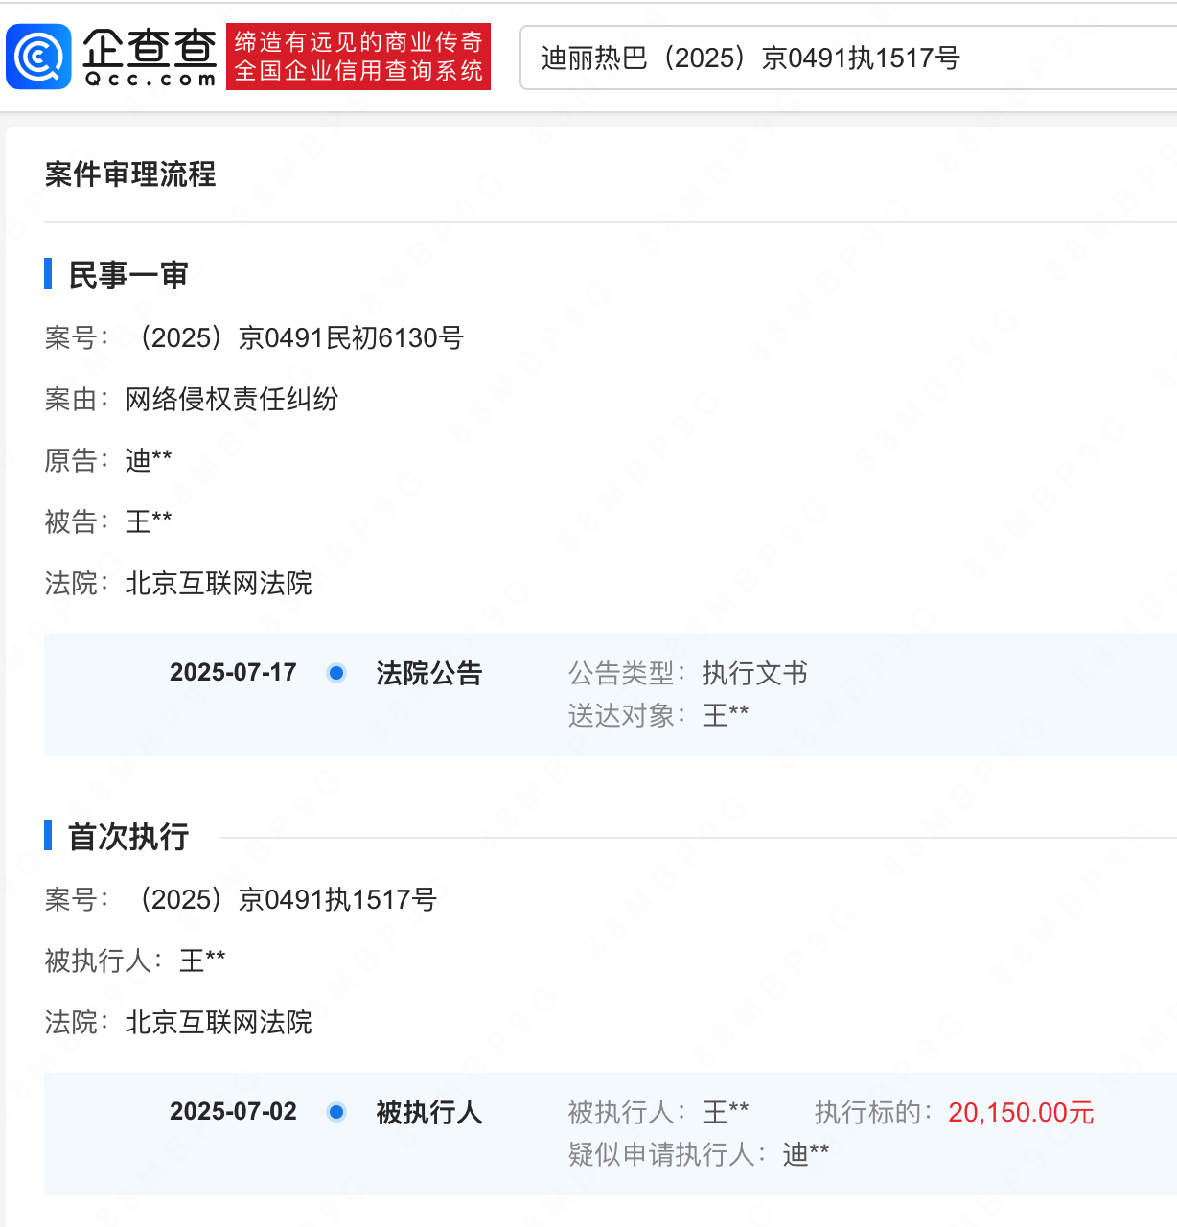This screenshot has height=1227, width=1177.
Task: Click 迪** beside 疑似申请执行人
Action: pyautogui.click(x=806, y=1154)
